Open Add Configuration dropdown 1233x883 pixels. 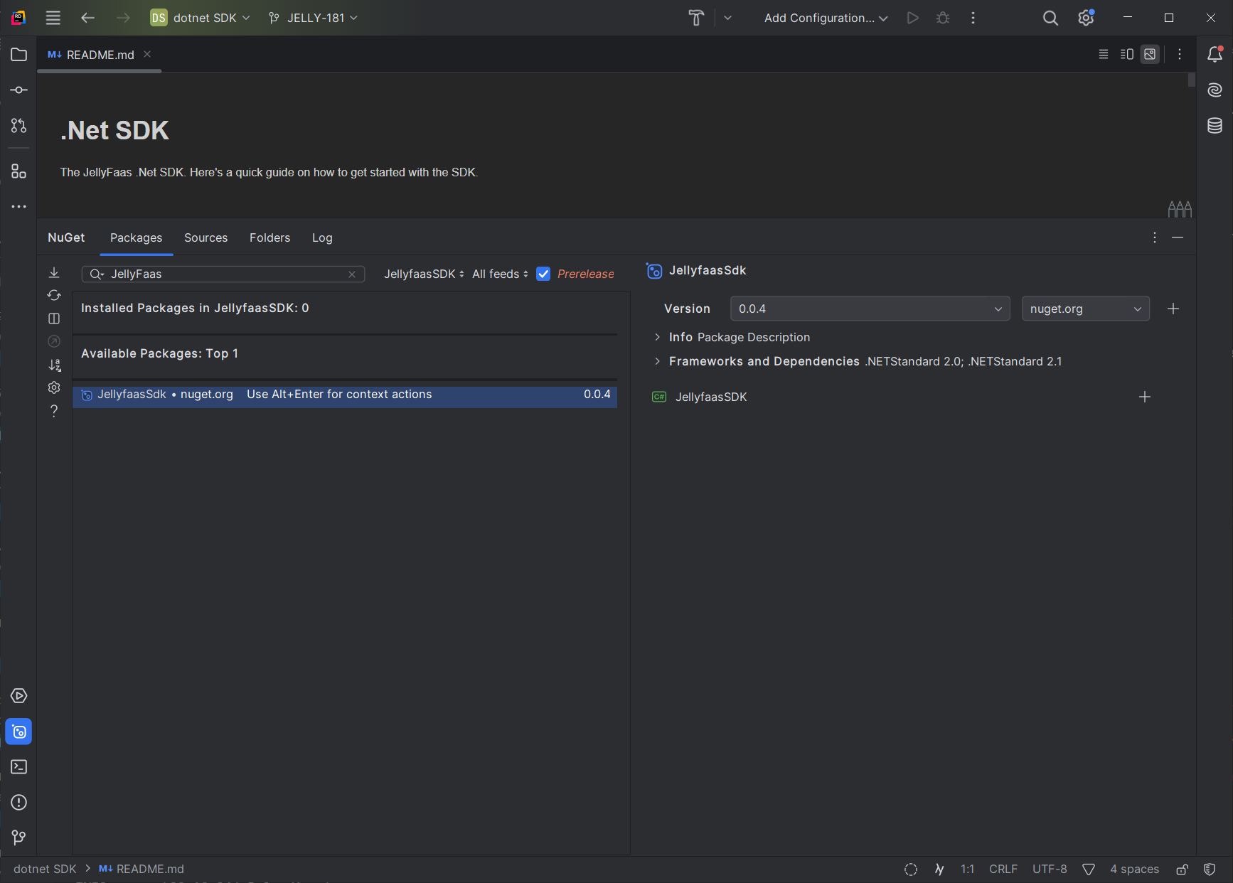pyautogui.click(x=826, y=18)
